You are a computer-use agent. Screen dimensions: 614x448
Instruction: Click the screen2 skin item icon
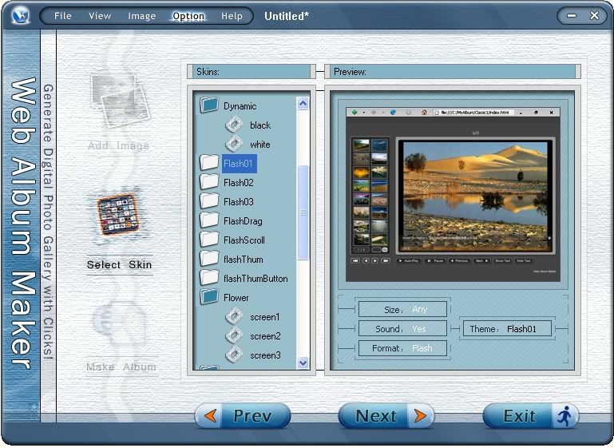(234, 335)
